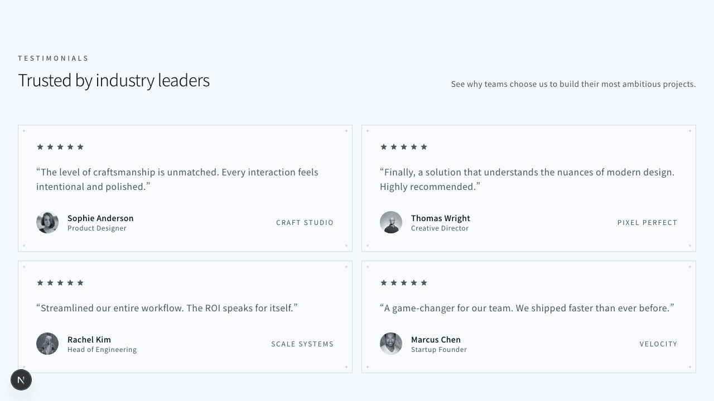The image size is (714, 401).
Task: Click the VELOCITY company label
Action: pyautogui.click(x=658, y=344)
